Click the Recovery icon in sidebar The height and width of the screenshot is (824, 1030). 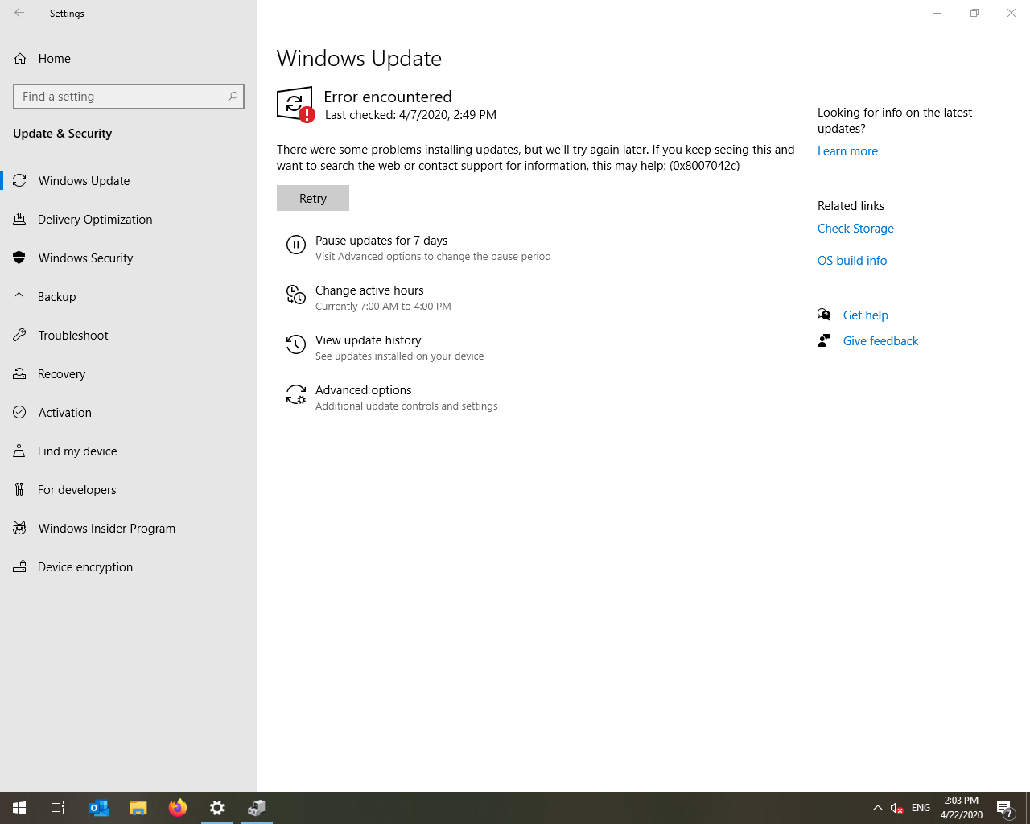click(x=19, y=373)
